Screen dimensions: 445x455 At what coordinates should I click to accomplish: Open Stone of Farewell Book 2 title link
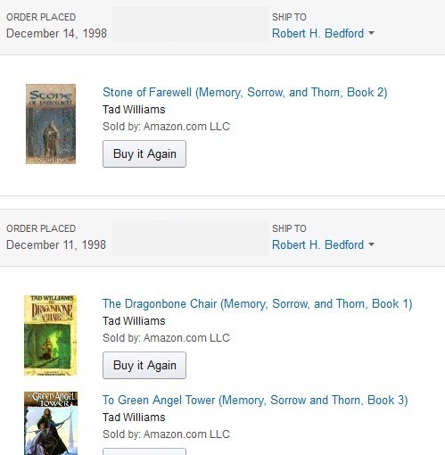(x=245, y=93)
